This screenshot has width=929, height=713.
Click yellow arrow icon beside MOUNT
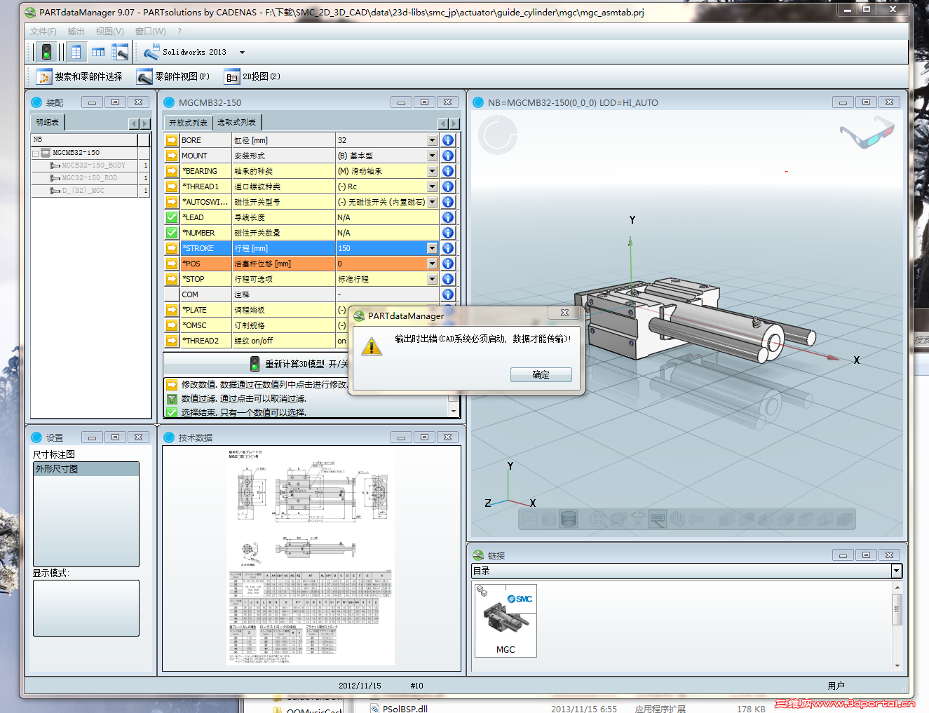coord(172,156)
